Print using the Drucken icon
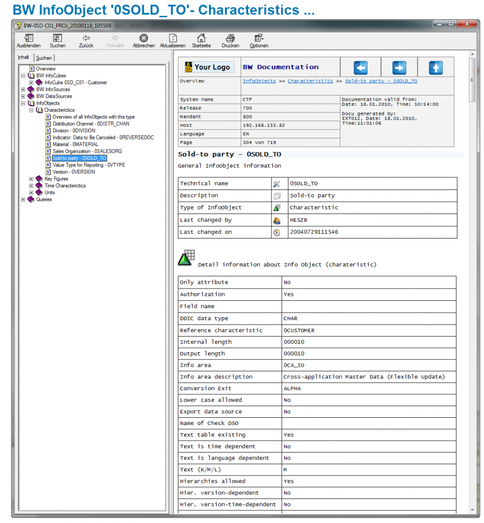 (x=230, y=38)
